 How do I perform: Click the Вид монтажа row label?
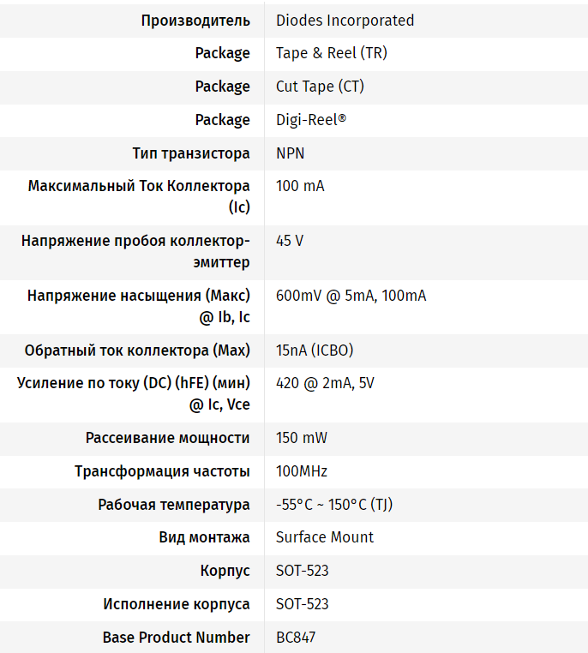pos(204,537)
